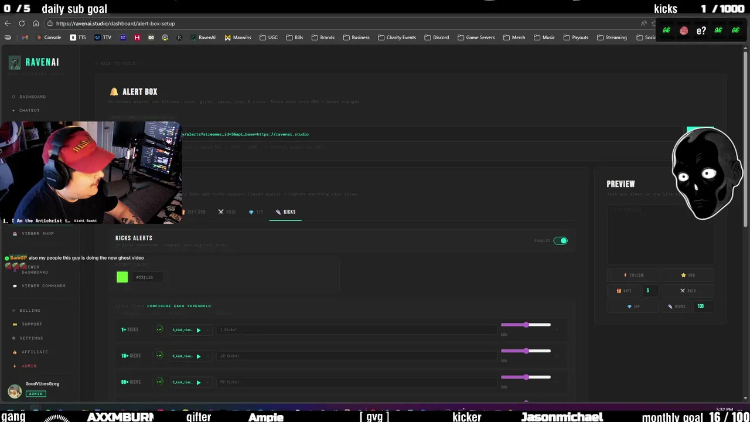Viewport: 750px width, 422px height.
Task: Open Admin in the sidebar
Action: (25, 366)
